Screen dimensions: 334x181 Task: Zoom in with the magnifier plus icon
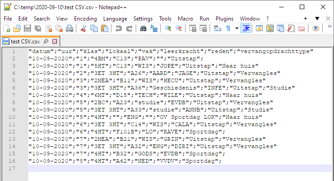coord(168,28)
